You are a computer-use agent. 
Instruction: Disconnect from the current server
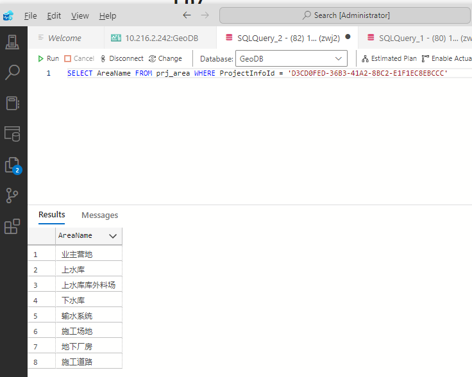(121, 58)
